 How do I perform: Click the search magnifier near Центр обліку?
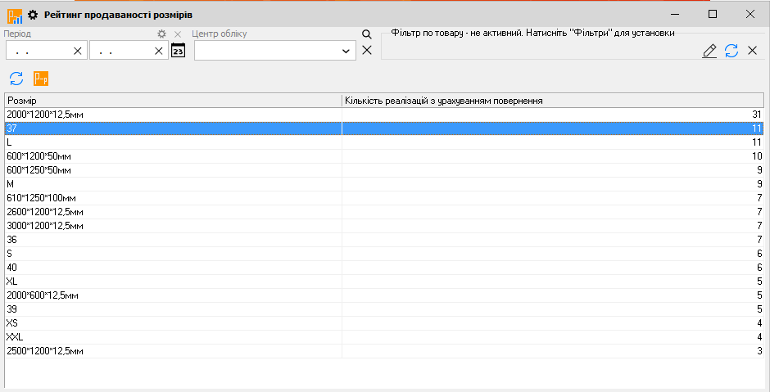coord(366,34)
